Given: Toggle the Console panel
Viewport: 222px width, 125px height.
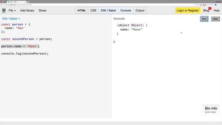Looking at the screenshot, I should click(x=126, y=10).
